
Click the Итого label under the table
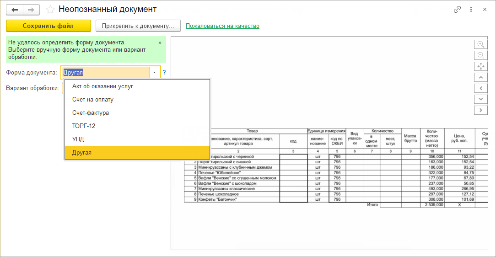[x=372, y=205]
